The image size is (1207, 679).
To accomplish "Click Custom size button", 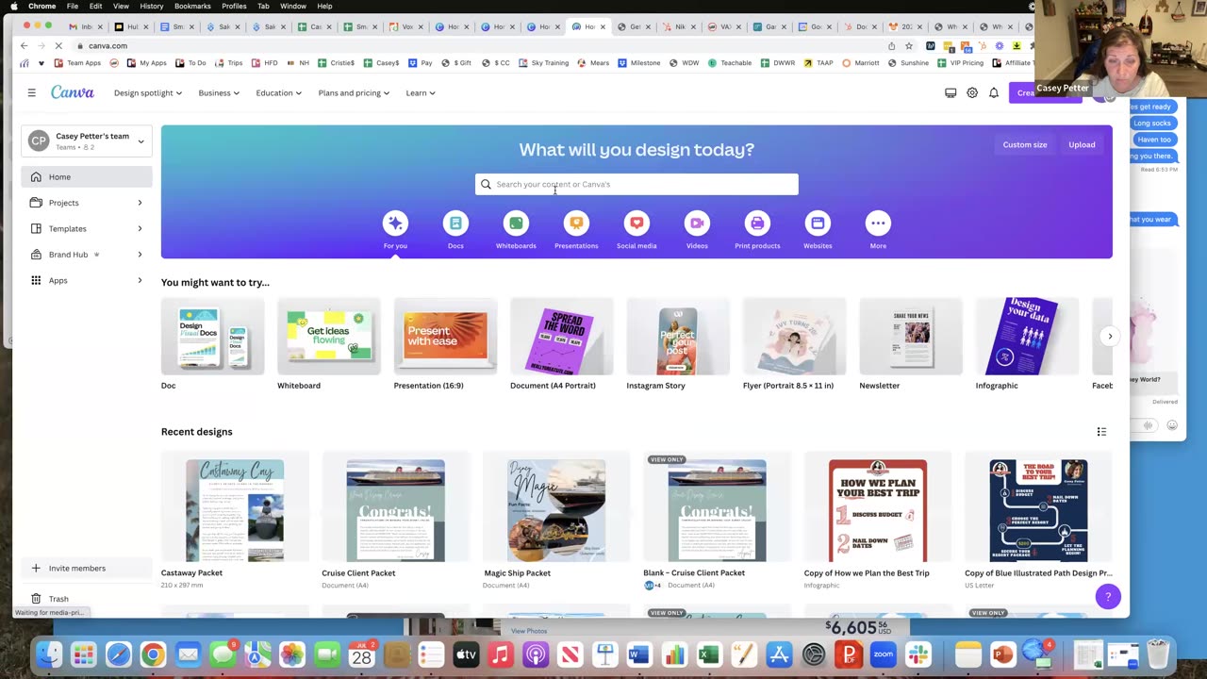I will [1025, 144].
